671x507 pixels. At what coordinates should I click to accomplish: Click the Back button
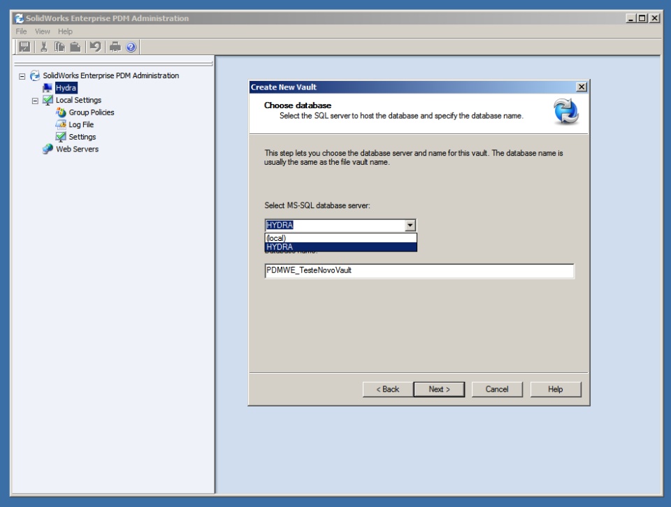pos(388,389)
